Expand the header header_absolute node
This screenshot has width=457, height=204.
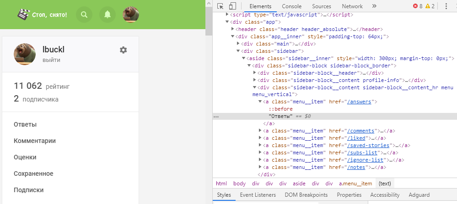233,29
